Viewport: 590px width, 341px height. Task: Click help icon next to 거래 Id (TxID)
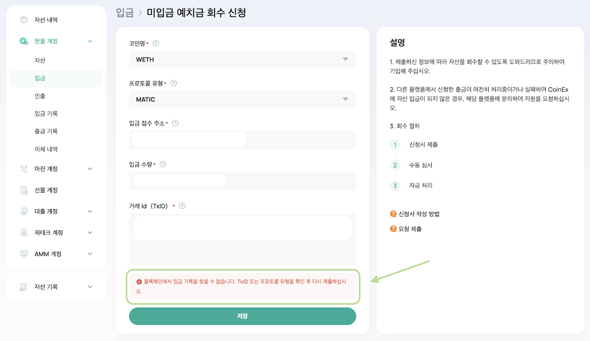[182, 206]
